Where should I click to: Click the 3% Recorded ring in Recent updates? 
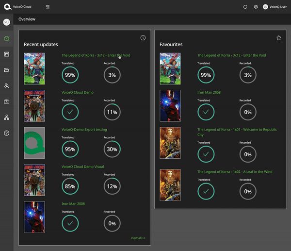[112, 75]
